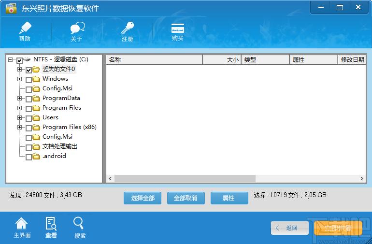This screenshot has width=372, height=244.
Task: Sort by the 修改日期 column header
Action: point(352,59)
